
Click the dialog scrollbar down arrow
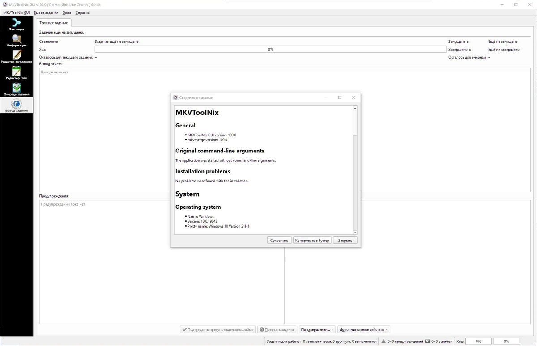[x=355, y=232]
